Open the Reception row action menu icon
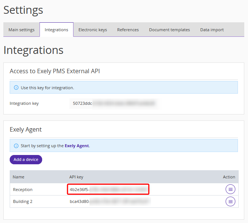 [x=230, y=189]
